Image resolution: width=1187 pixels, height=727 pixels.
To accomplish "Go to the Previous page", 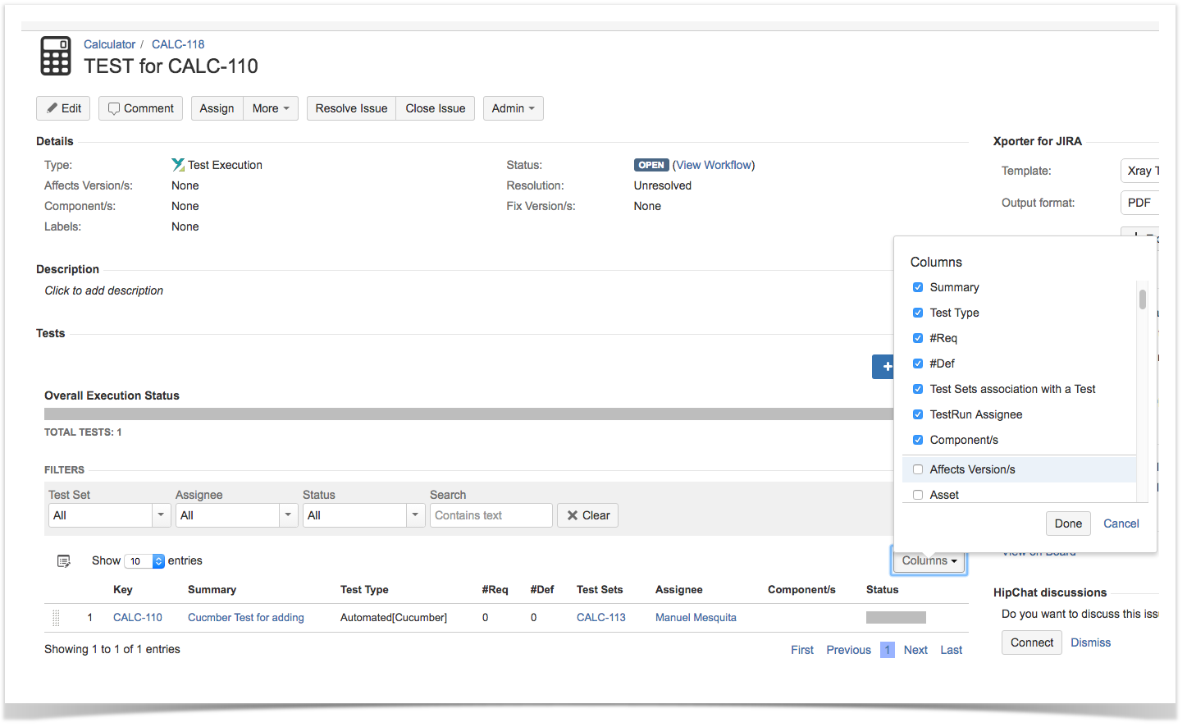I will (x=848, y=650).
